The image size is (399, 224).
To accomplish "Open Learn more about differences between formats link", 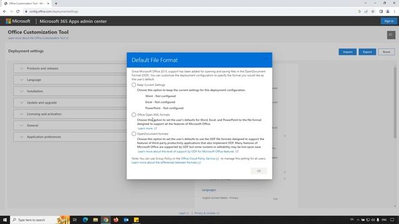I will click(x=166, y=162).
